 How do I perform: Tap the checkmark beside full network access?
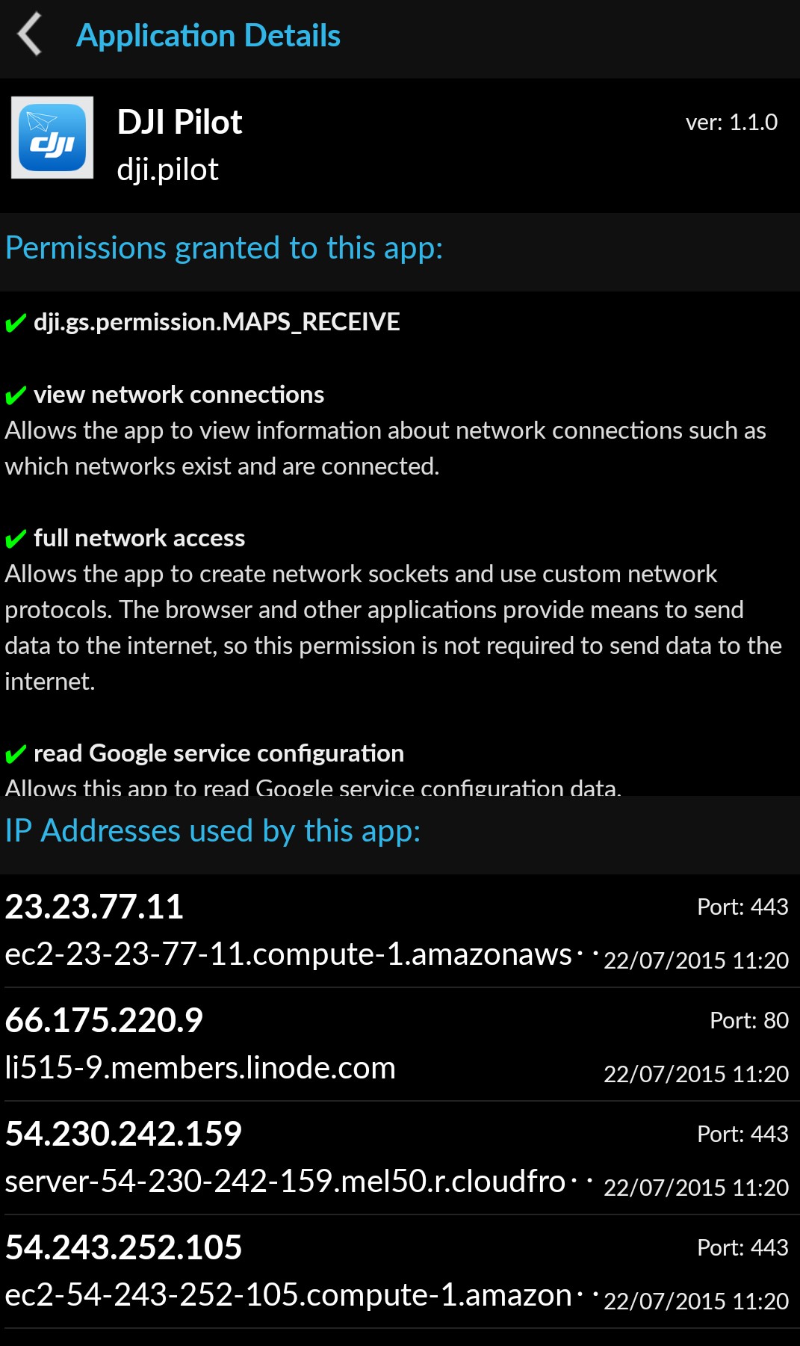pos(16,539)
